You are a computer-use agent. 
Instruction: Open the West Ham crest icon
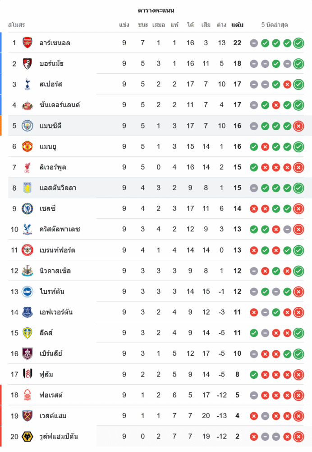point(28,416)
